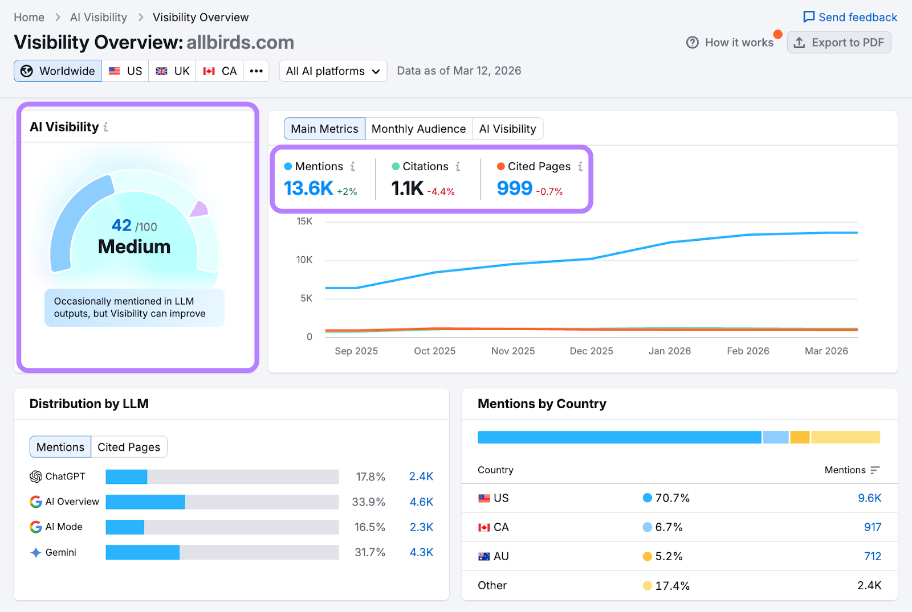Open more options for CA location filter
The width and height of the screenshot is (912, 612).
tap(256, 71)
